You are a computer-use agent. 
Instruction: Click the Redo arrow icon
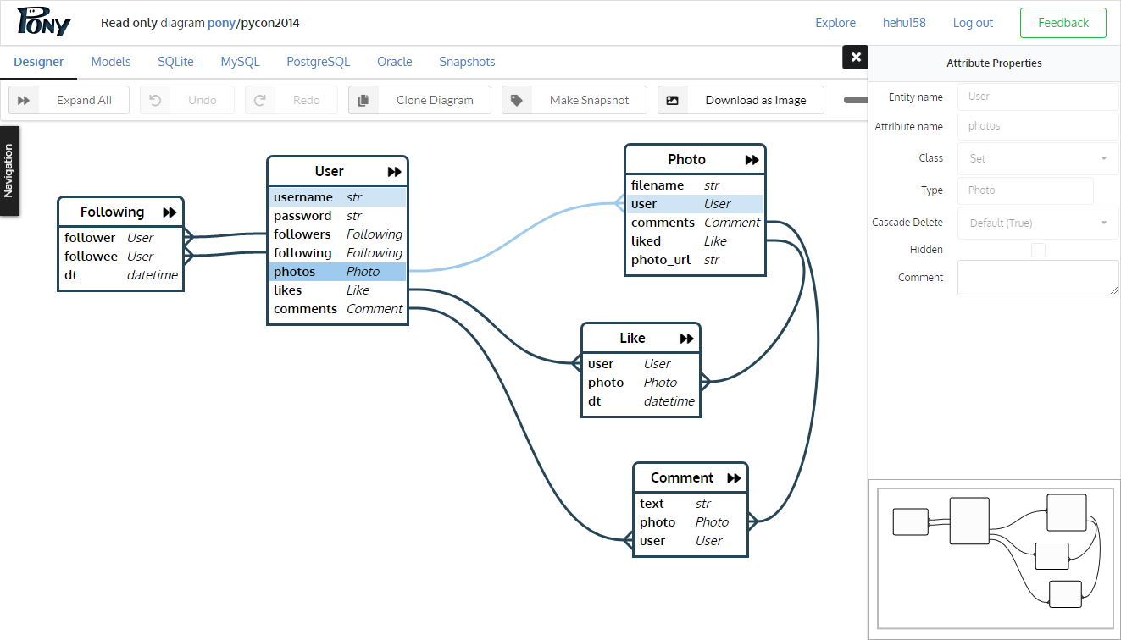[x=260, y=100]
